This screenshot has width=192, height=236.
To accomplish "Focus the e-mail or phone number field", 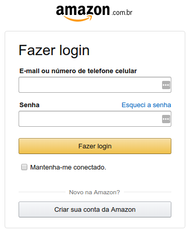I will coord(95,85).
